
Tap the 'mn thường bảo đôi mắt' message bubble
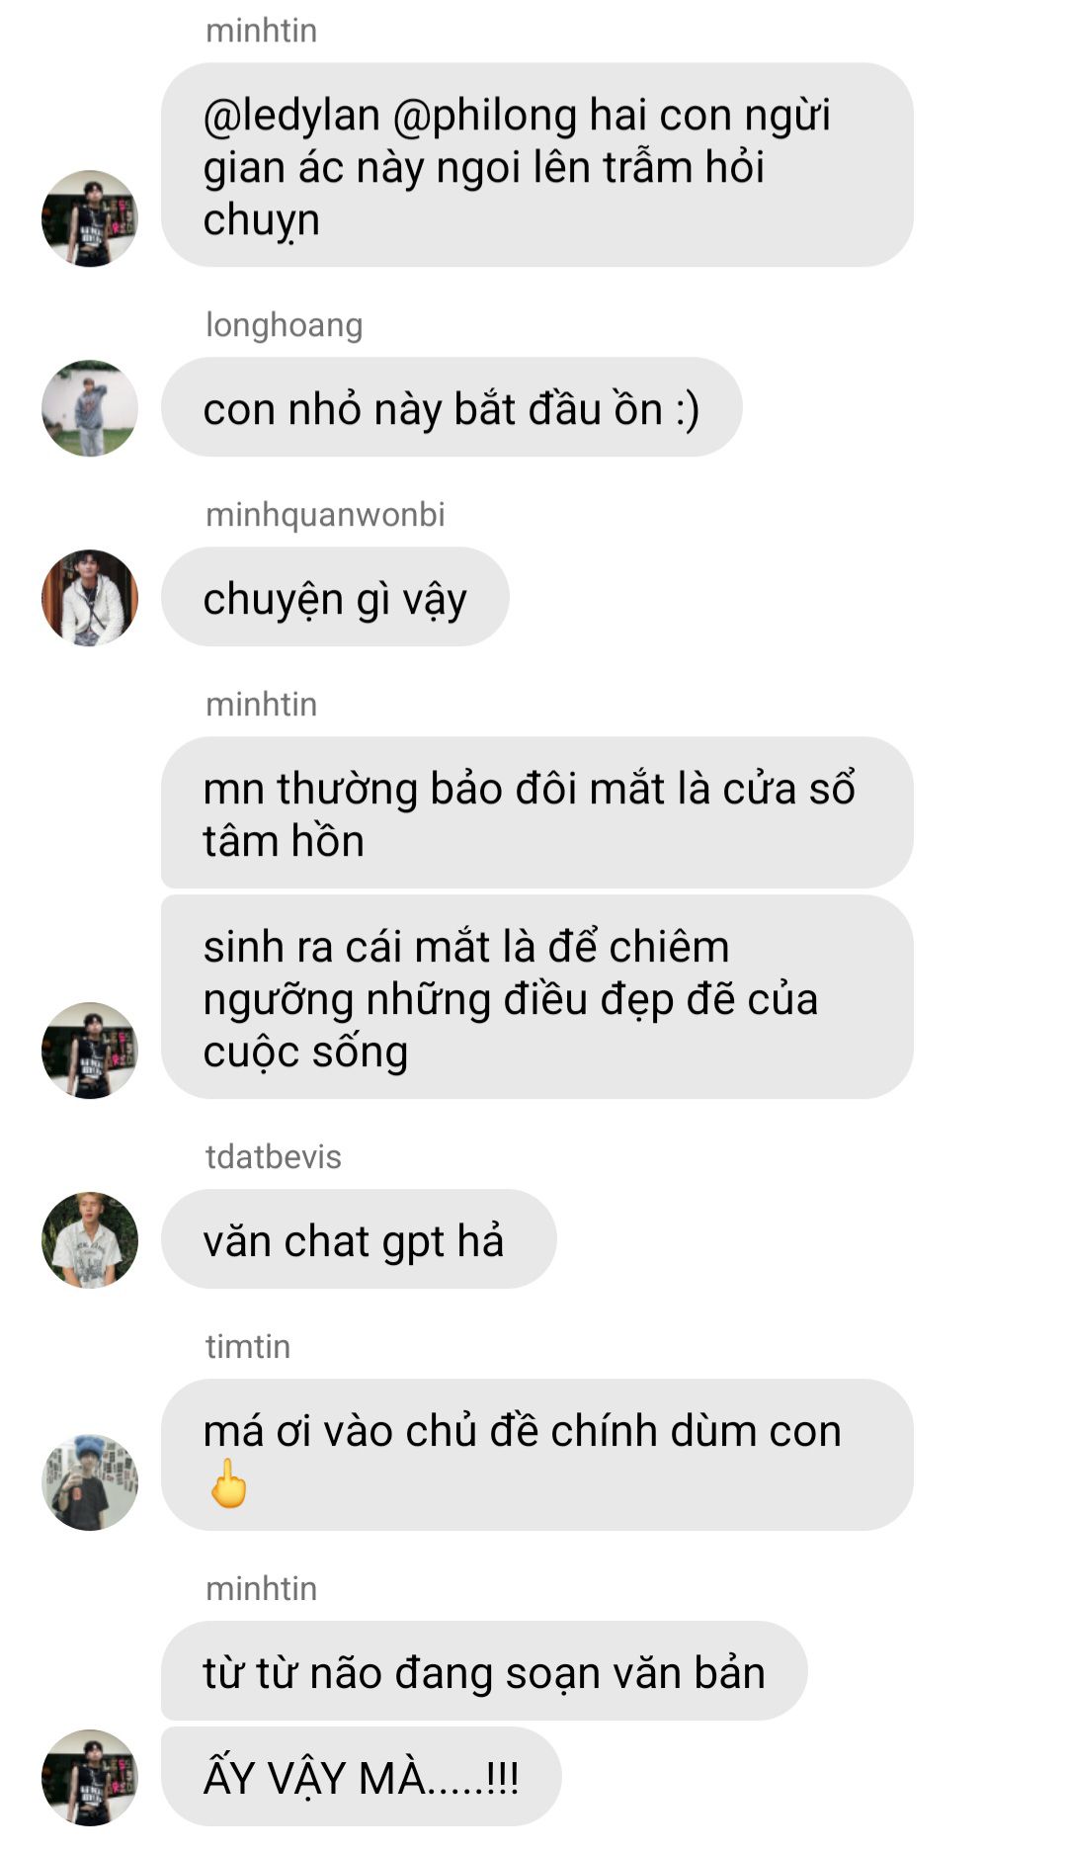536,813
